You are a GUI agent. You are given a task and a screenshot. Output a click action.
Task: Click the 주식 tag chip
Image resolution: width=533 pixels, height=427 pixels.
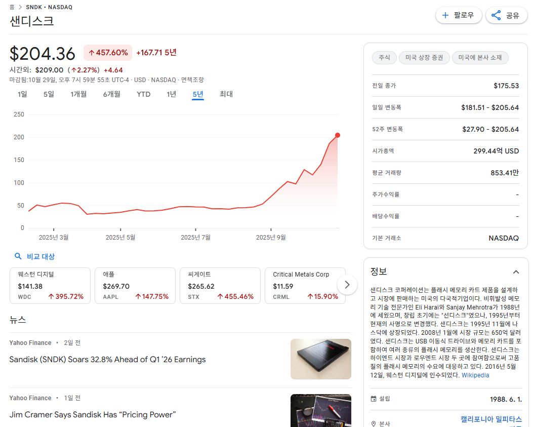coord(384,58)
